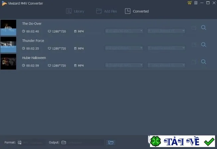Click search magnifier for Thunder Force

click(204, 45)
